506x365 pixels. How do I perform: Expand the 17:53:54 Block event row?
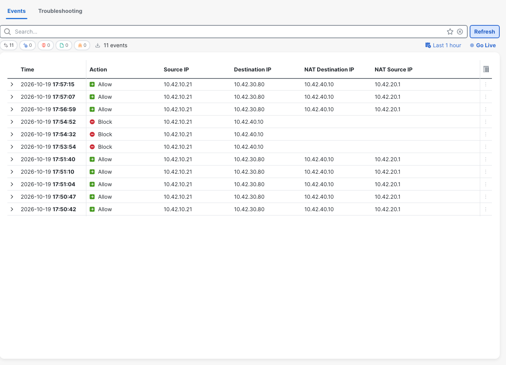(12, 147)
